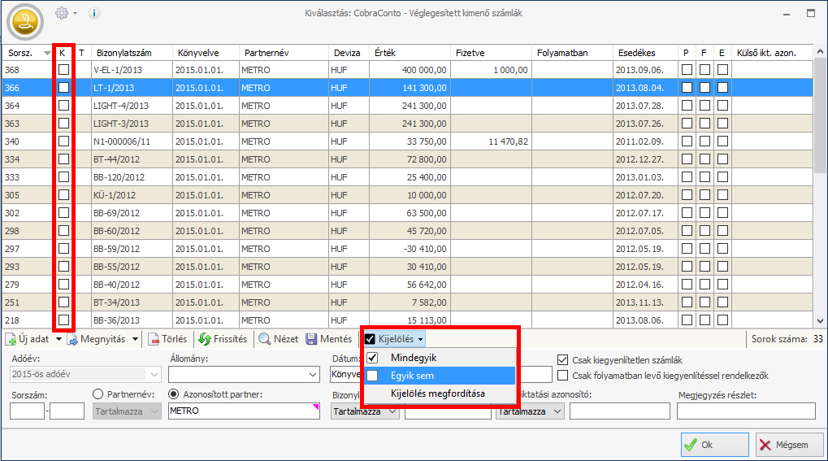Toggle Csak kiegyenlítetlen számlák checkbox
This screenshot has width=828, height=461.
point(563,359)
